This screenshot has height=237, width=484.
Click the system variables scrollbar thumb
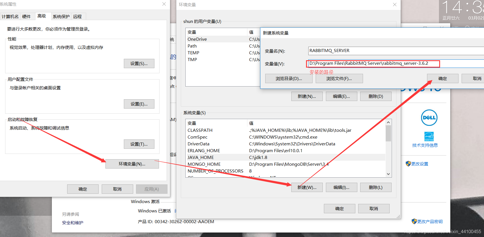point(389,133)
